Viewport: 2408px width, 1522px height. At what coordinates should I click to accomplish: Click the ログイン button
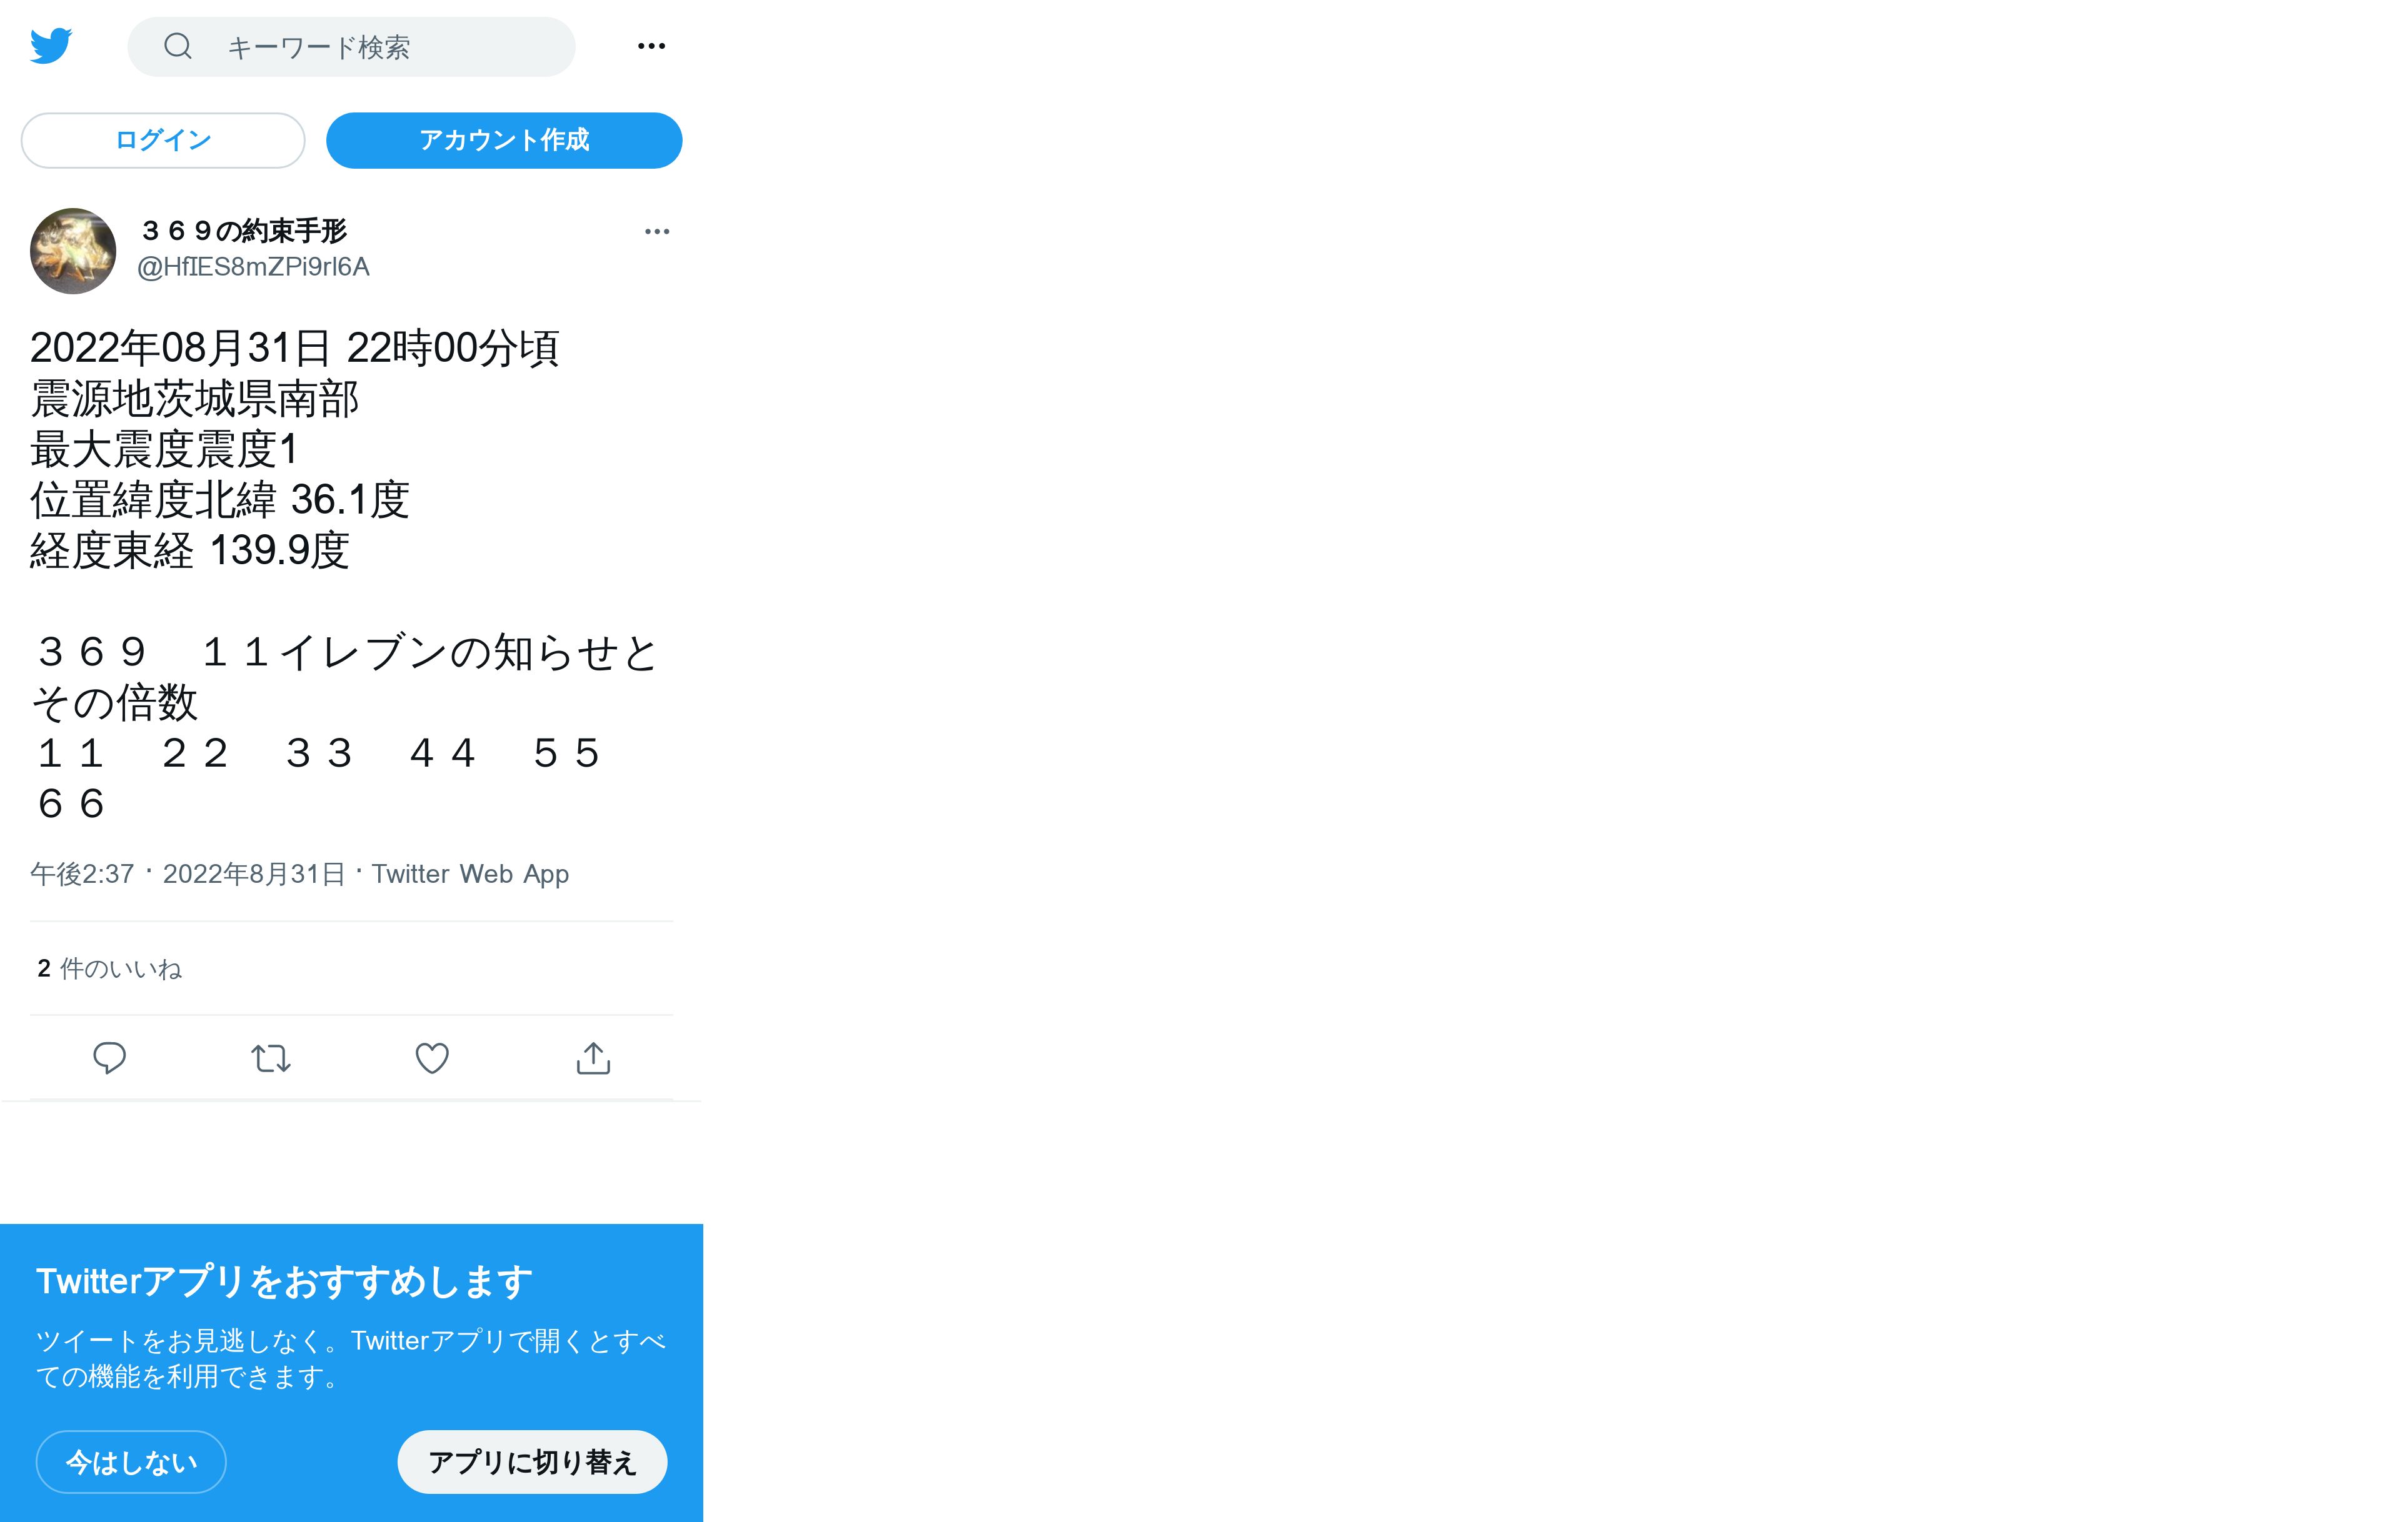tap(163, 140)
